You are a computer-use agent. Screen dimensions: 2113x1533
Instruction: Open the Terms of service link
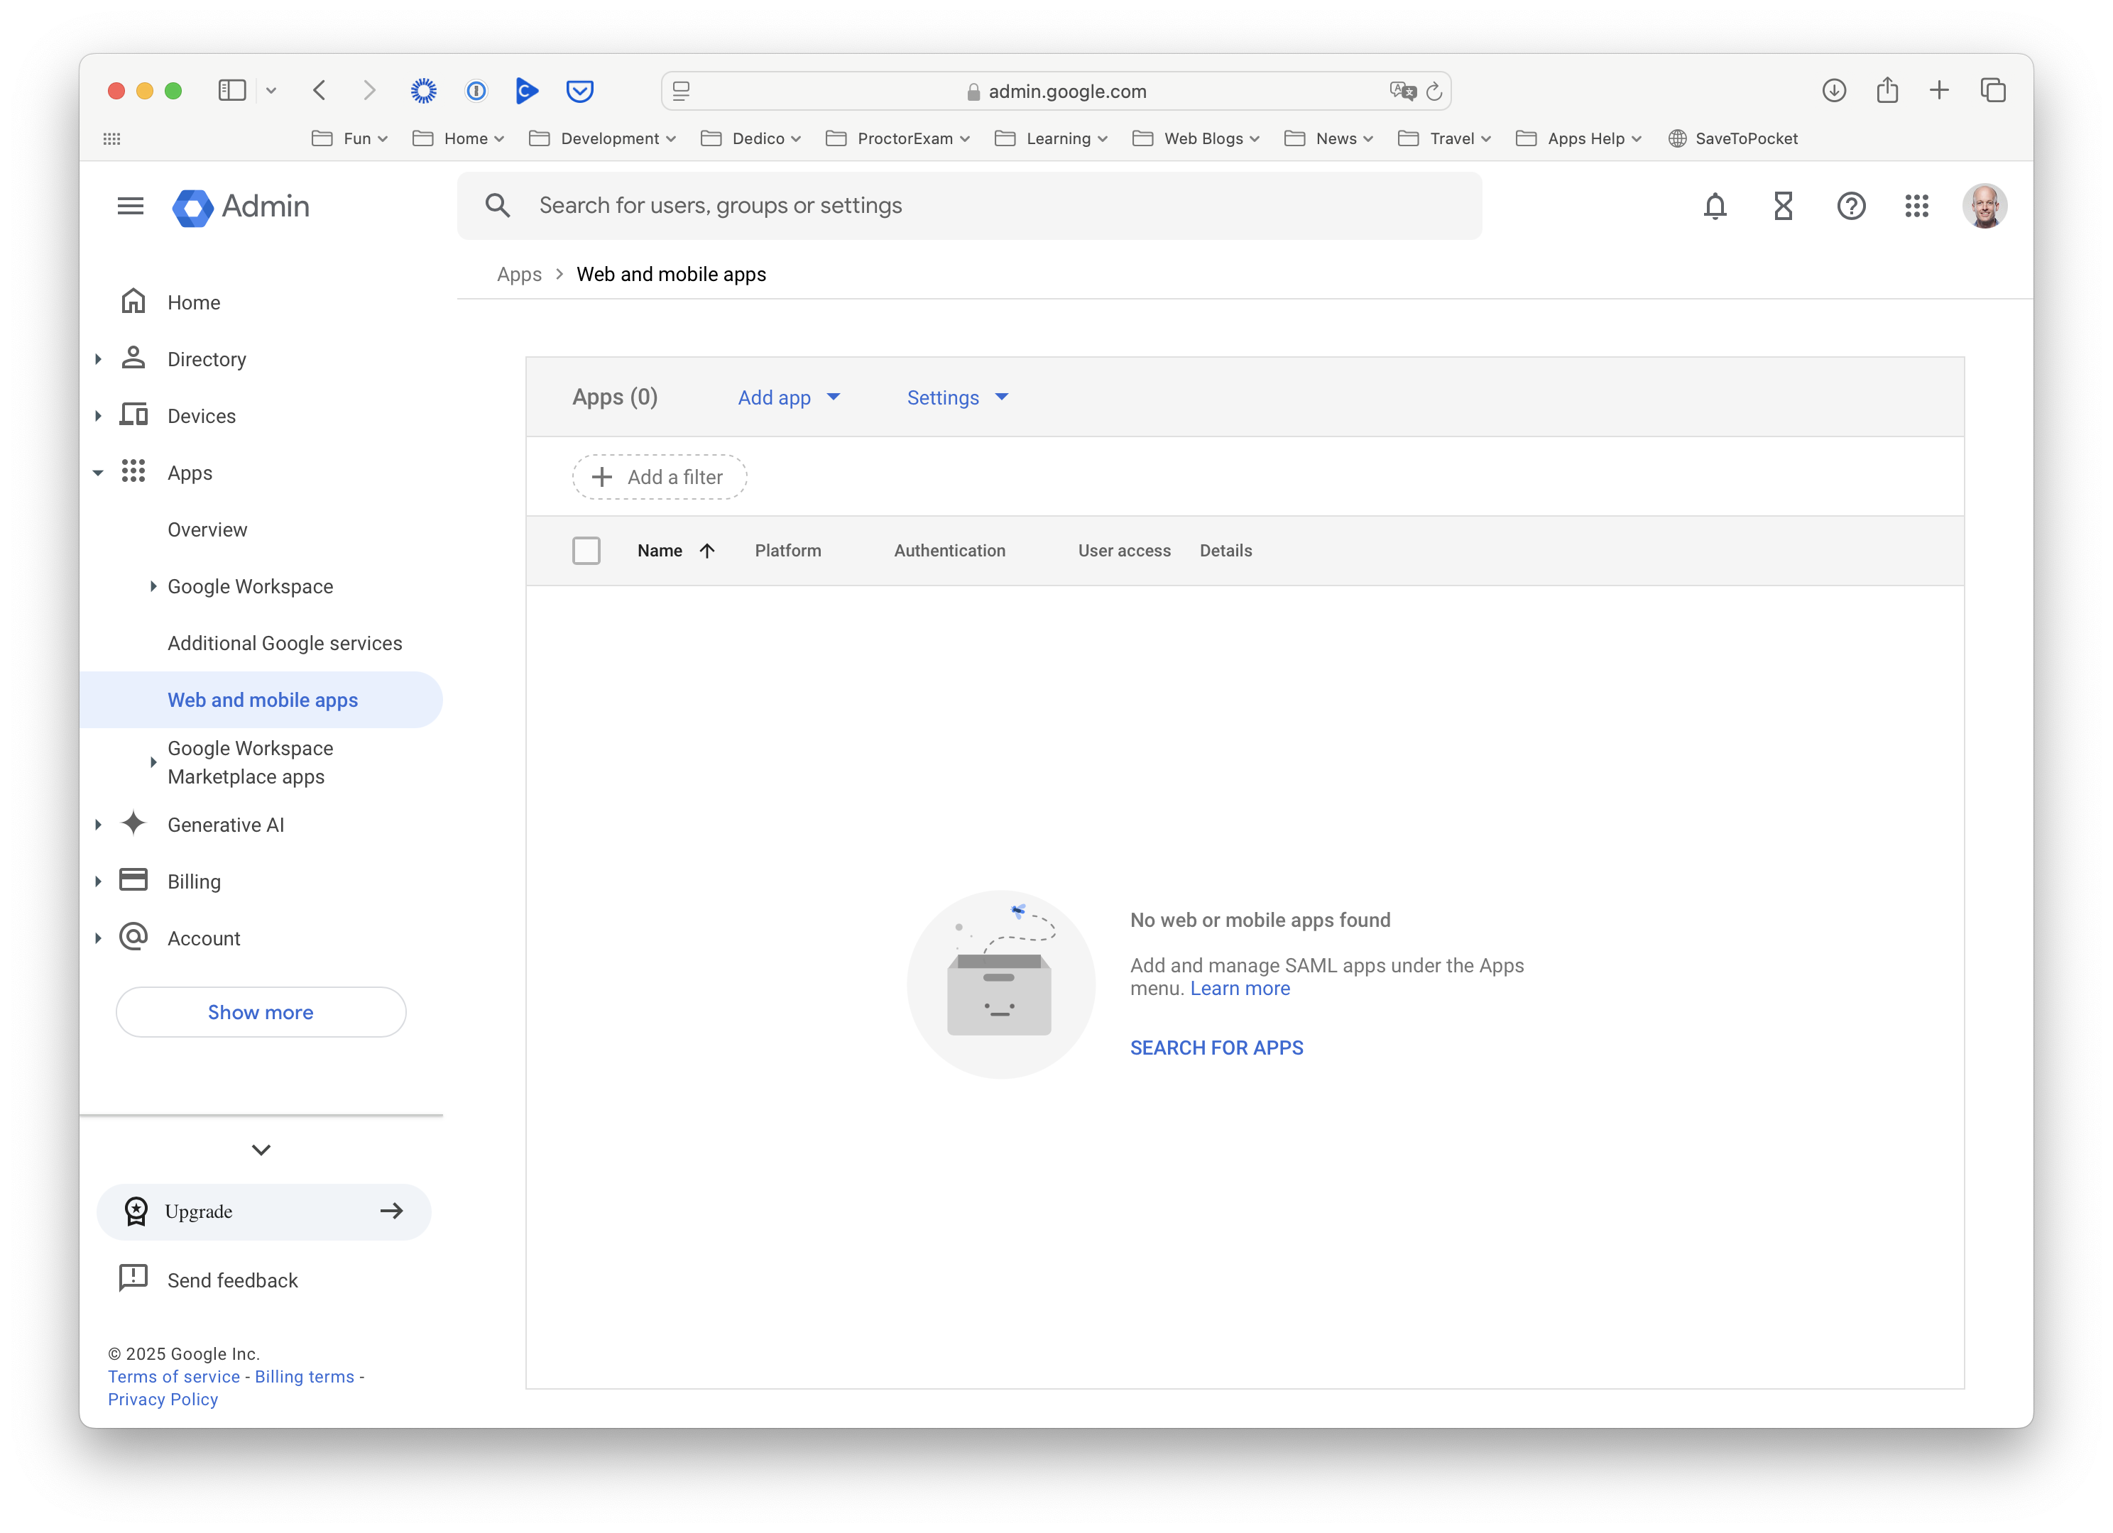tap(174, 1378)
